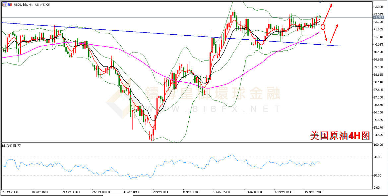This screenshot has width=388, height=196.
Task: Click the gray chart shift triangle marker
Action: point(320,2)
